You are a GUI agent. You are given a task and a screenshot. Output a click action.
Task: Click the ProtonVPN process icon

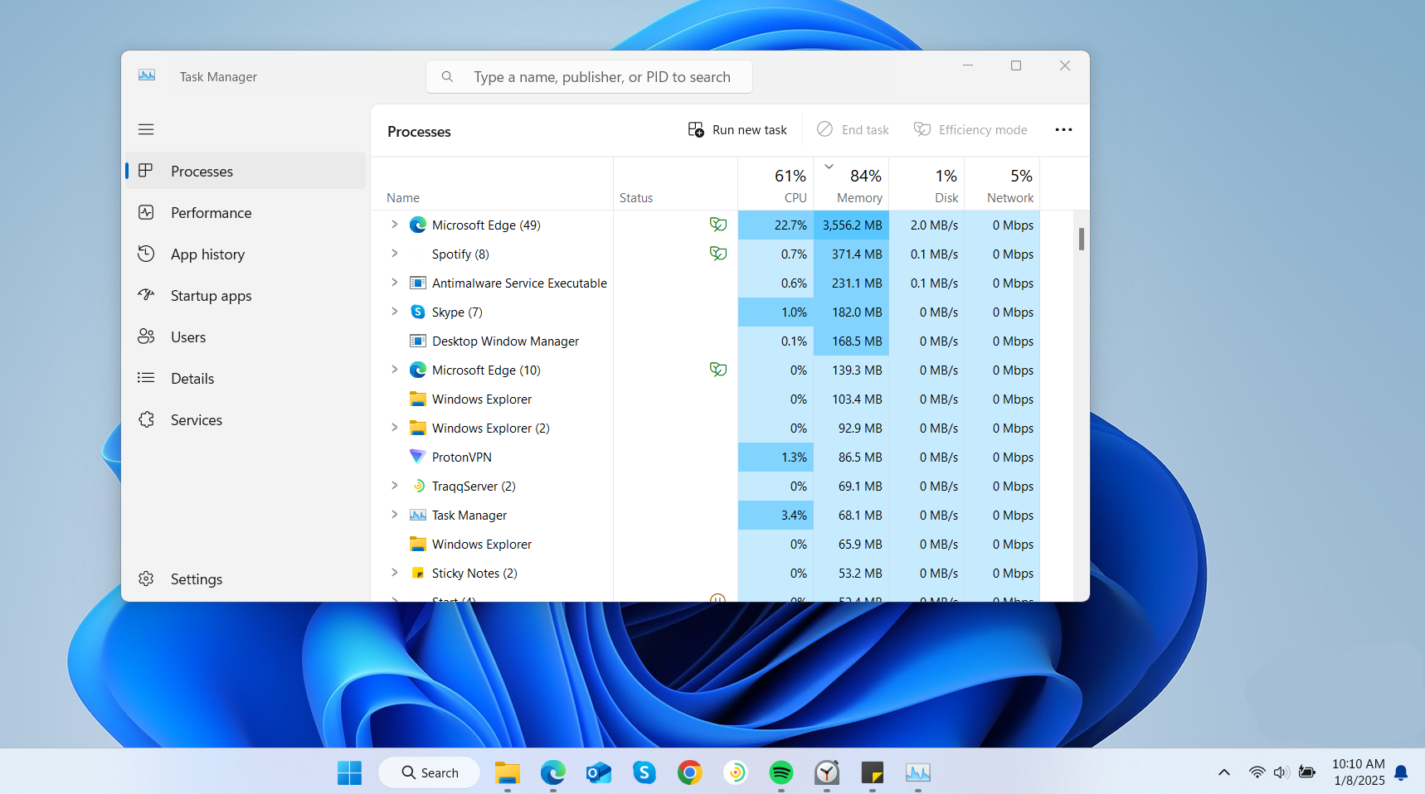418,457
